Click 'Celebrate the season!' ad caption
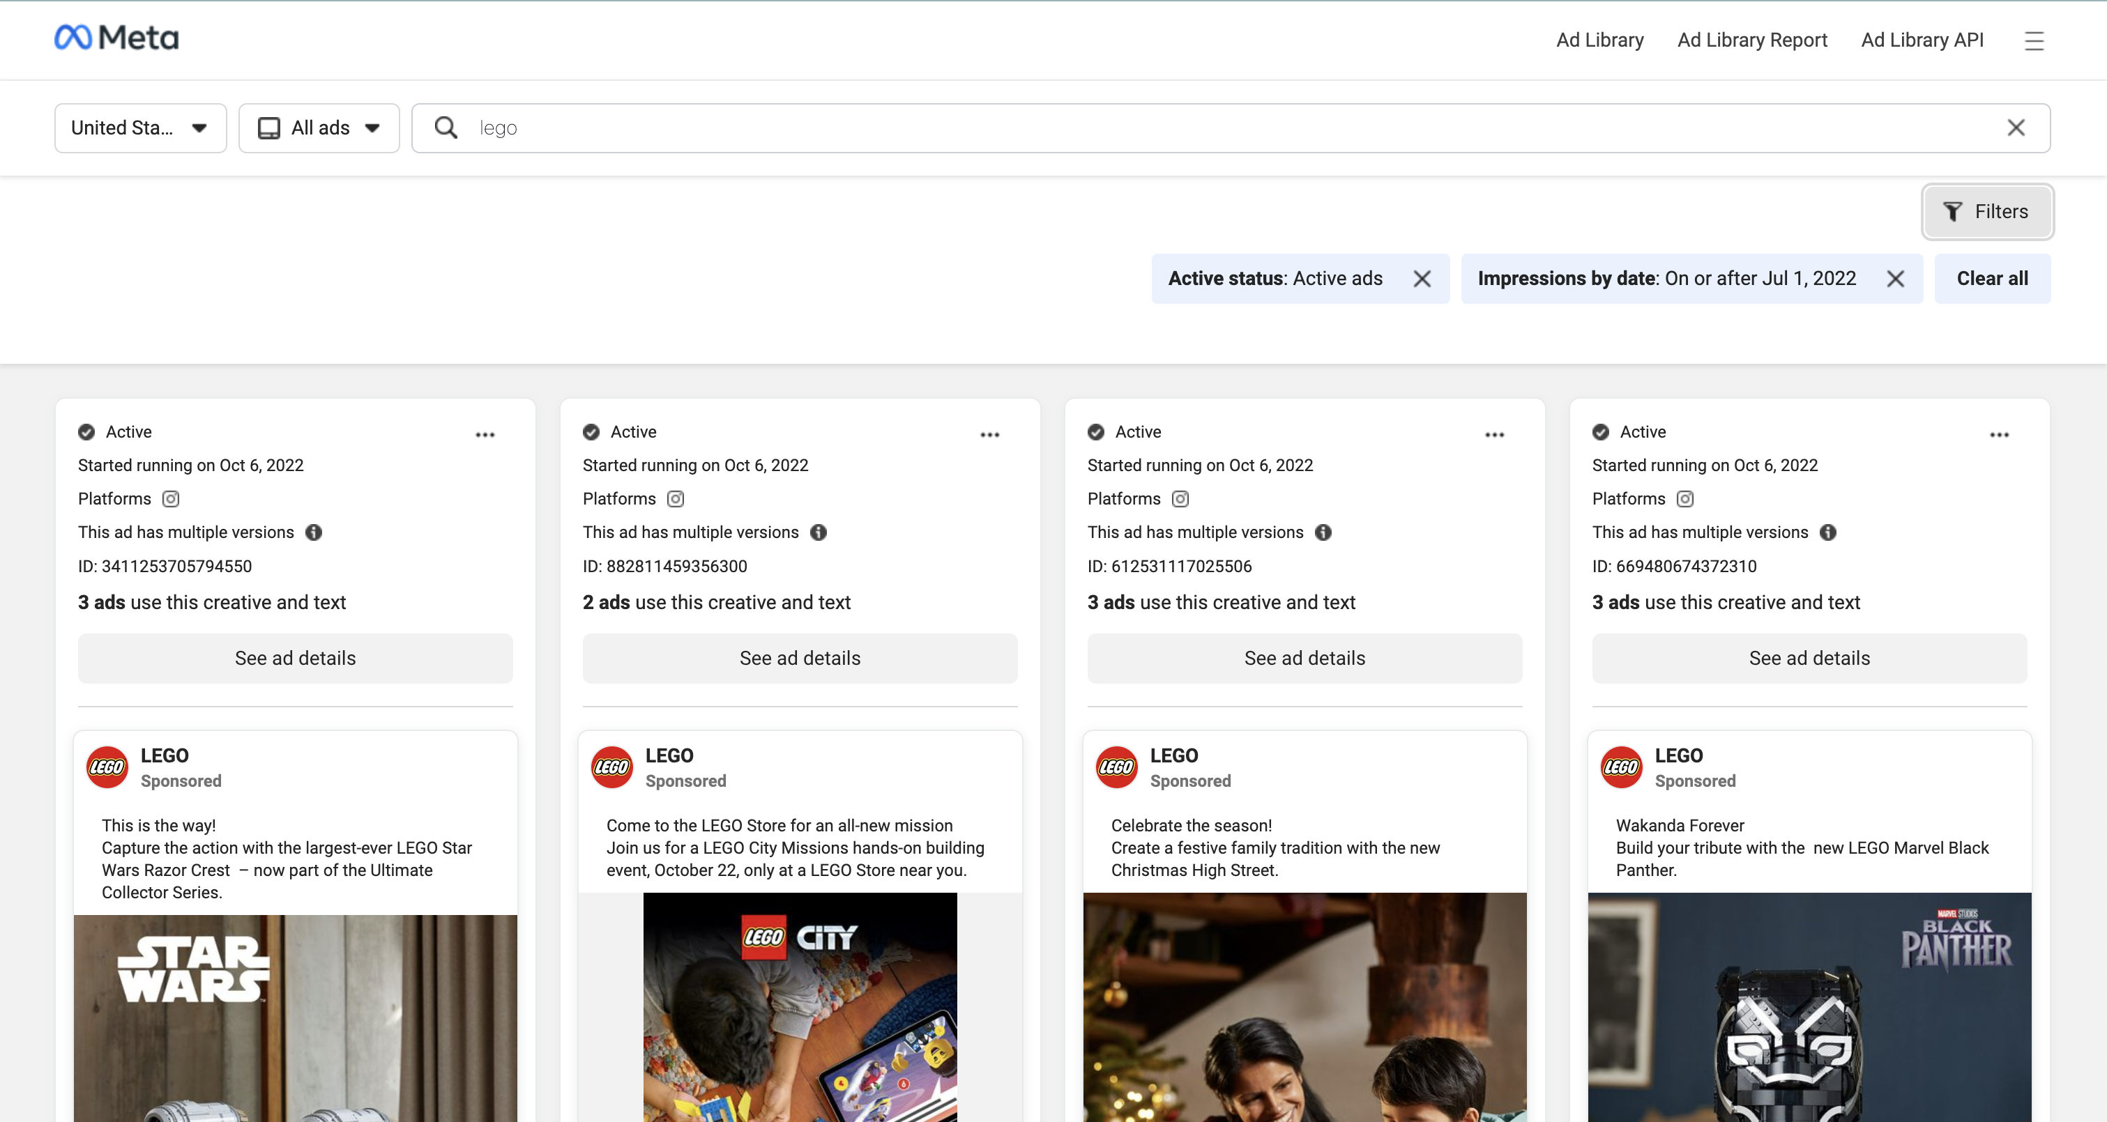Viewport: 2107px width, 1122px height. coord(1191,825)
